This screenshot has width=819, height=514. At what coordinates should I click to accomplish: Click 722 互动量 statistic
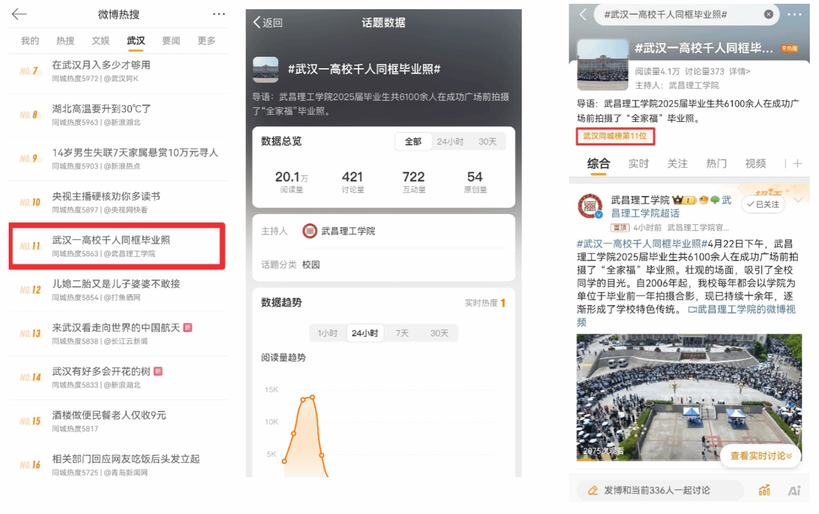point(414,182)
